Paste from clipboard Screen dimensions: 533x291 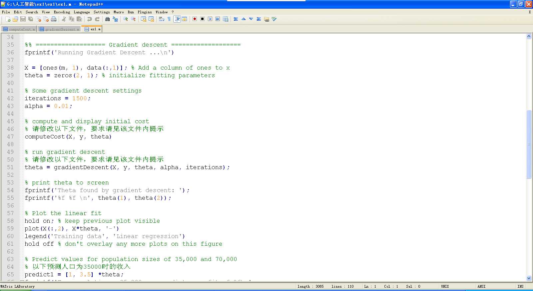click(79, 19)
